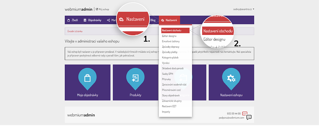Choose Zákaznické skupiny in the dropdown
This screenshot has width=319, height=126.
[x=172, y=101]
